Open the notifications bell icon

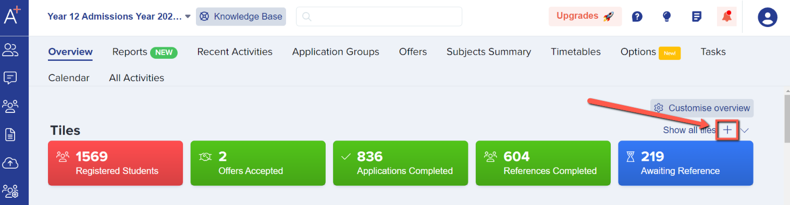pos(726,17)
